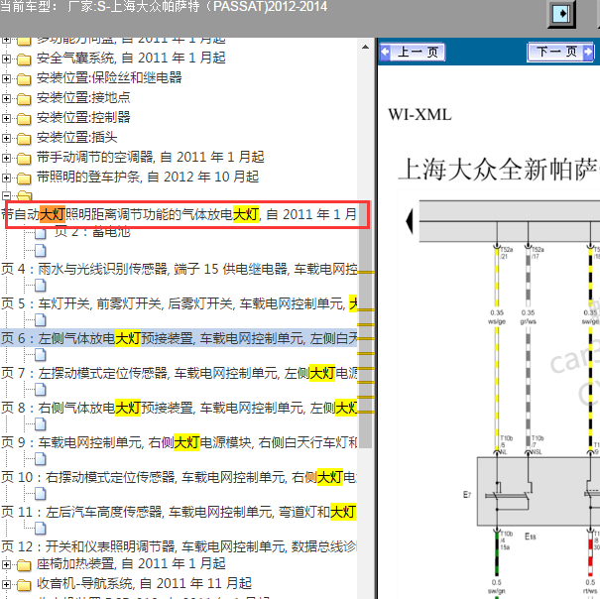Click page icon next to 页 2 : 蓄电池
The height and width of the screenshot is (599, 600).
(x=41, y=233)
